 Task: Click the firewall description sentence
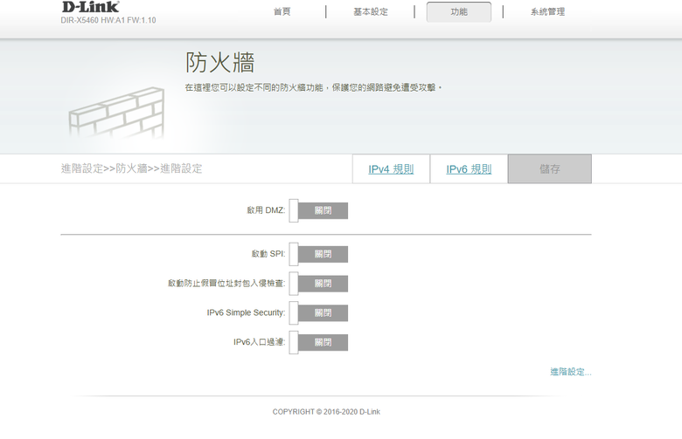[313, 88]
